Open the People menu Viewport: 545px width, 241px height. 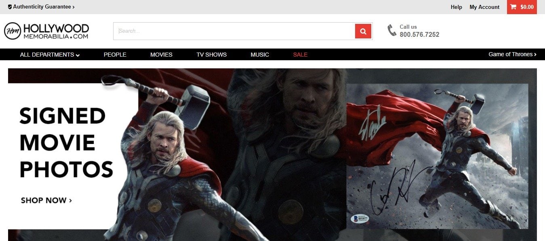(115, 55)
